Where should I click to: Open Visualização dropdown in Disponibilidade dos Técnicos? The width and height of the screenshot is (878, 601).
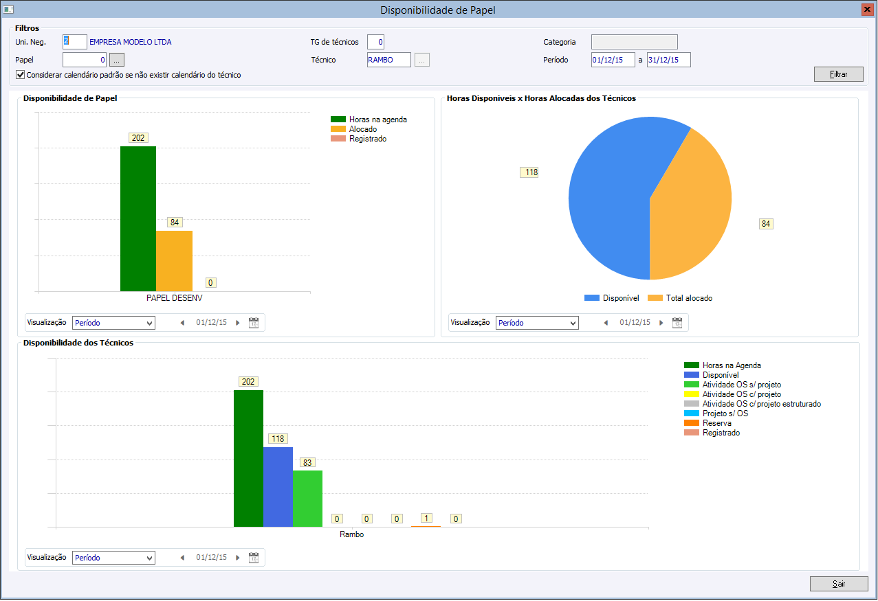pos(113,558)
